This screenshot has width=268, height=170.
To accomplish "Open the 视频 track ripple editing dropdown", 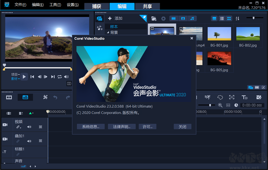I will tap(19, 127).
